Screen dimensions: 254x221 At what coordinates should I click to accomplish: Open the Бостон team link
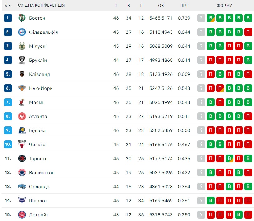37,18
